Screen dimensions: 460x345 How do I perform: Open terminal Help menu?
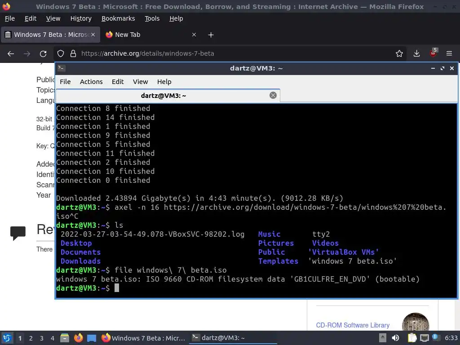click(x=164, y=82)
